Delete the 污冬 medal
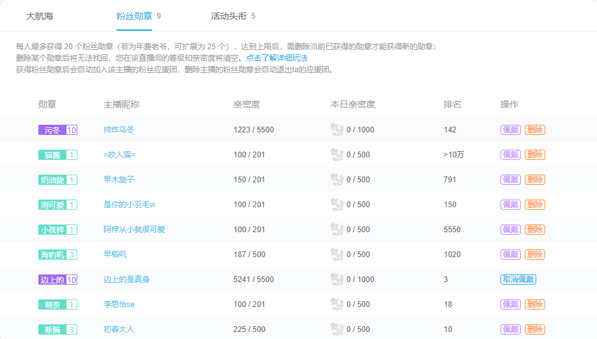 pos(535,130)
